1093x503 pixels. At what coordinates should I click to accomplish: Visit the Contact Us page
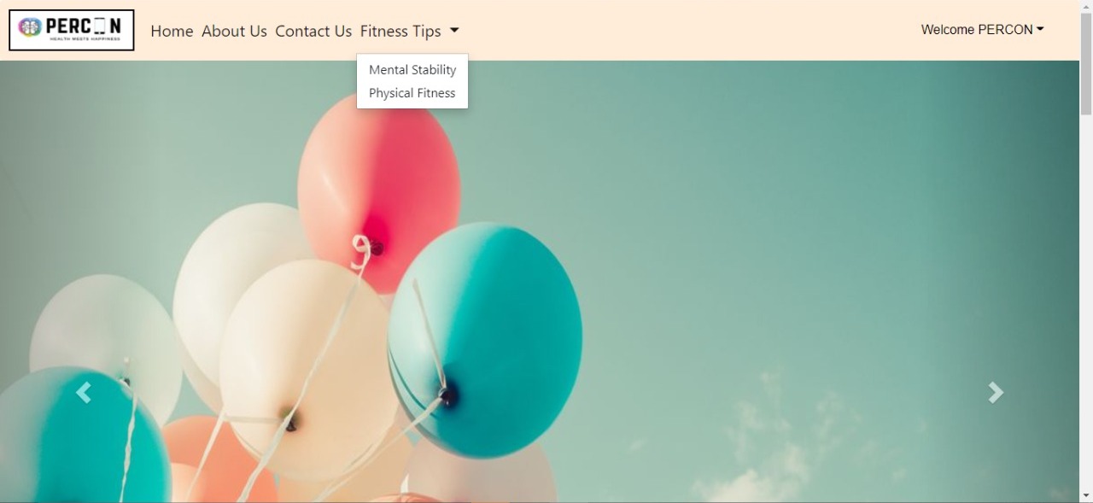click(313, 31)
